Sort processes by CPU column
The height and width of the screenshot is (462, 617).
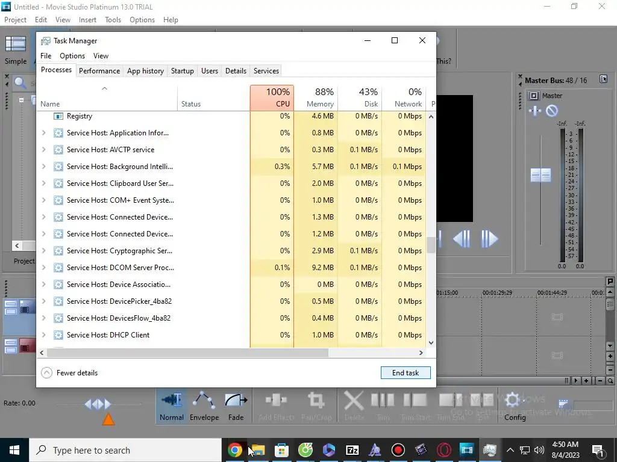click(272, 98)
